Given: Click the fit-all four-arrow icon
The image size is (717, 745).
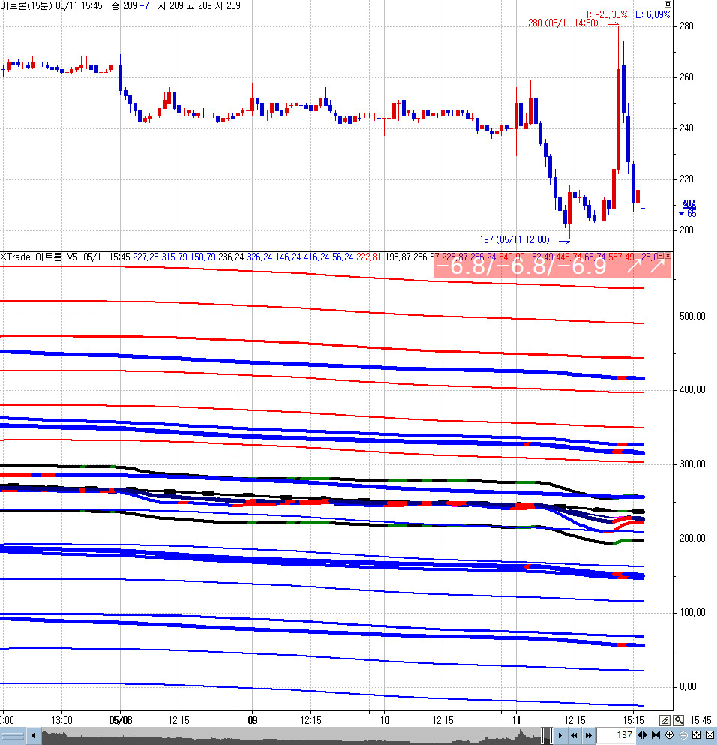Looking at the screenshot, I should coord(695,736).
